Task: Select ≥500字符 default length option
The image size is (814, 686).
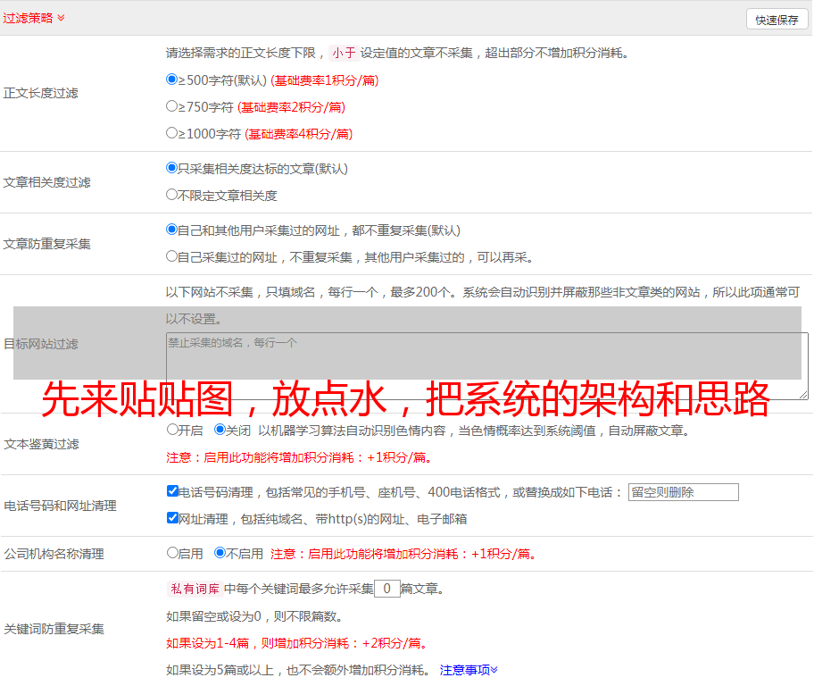Action: pos(172,79)
